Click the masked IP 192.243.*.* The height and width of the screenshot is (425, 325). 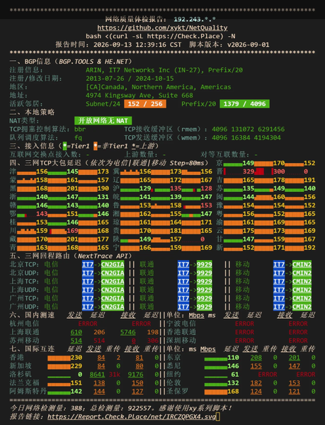coord(195,19)
